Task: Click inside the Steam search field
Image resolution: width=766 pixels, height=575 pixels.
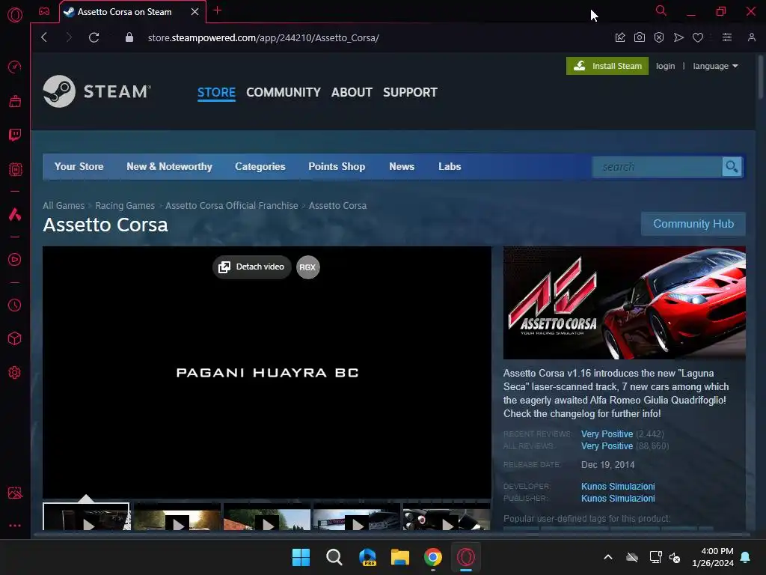Action: [657, 167]
